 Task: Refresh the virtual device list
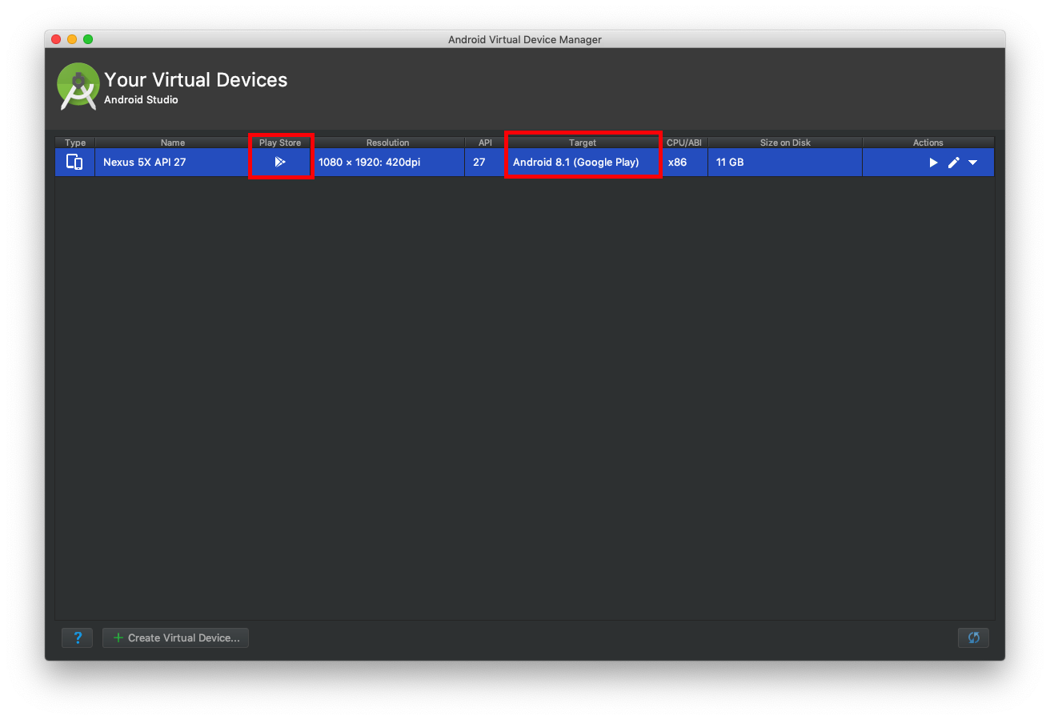[x=973, y=638]
